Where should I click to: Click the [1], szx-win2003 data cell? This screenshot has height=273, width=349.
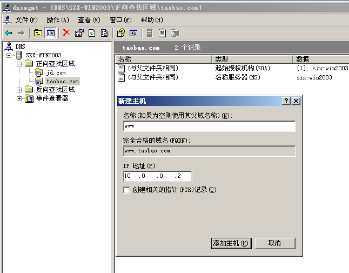click(x=323, y=68)
